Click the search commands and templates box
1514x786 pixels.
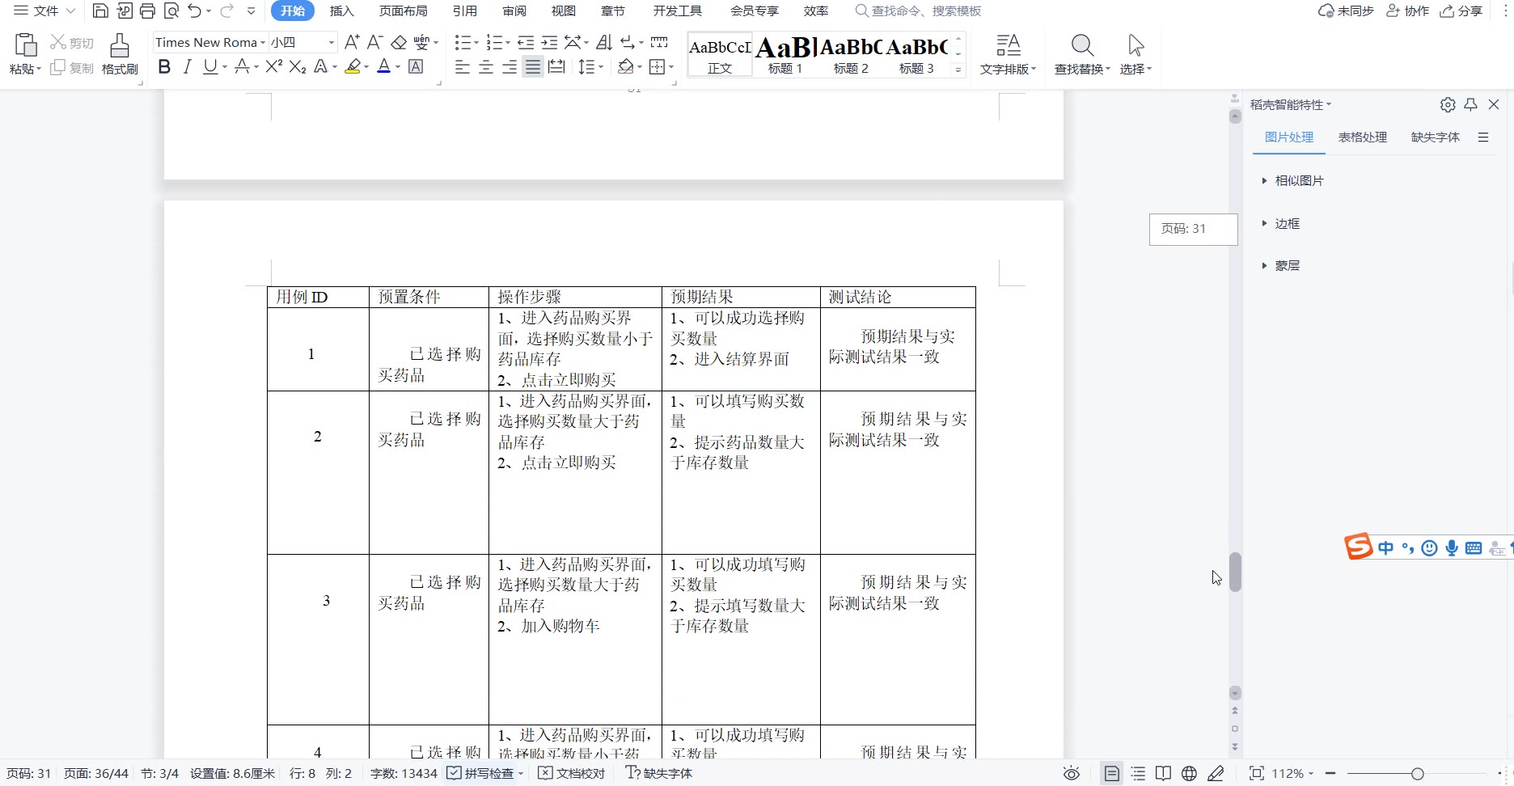pyautogui.click(x=919, y=11)
